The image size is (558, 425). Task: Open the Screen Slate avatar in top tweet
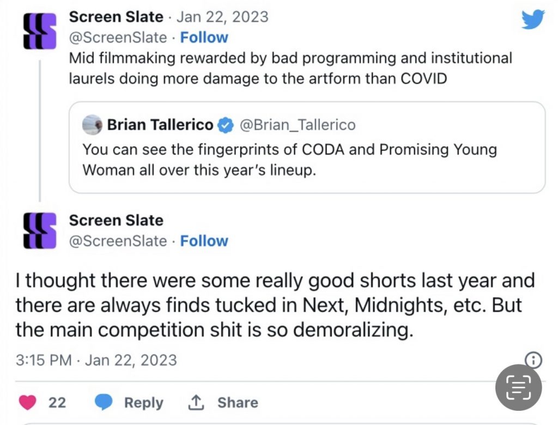coord(40,31)
